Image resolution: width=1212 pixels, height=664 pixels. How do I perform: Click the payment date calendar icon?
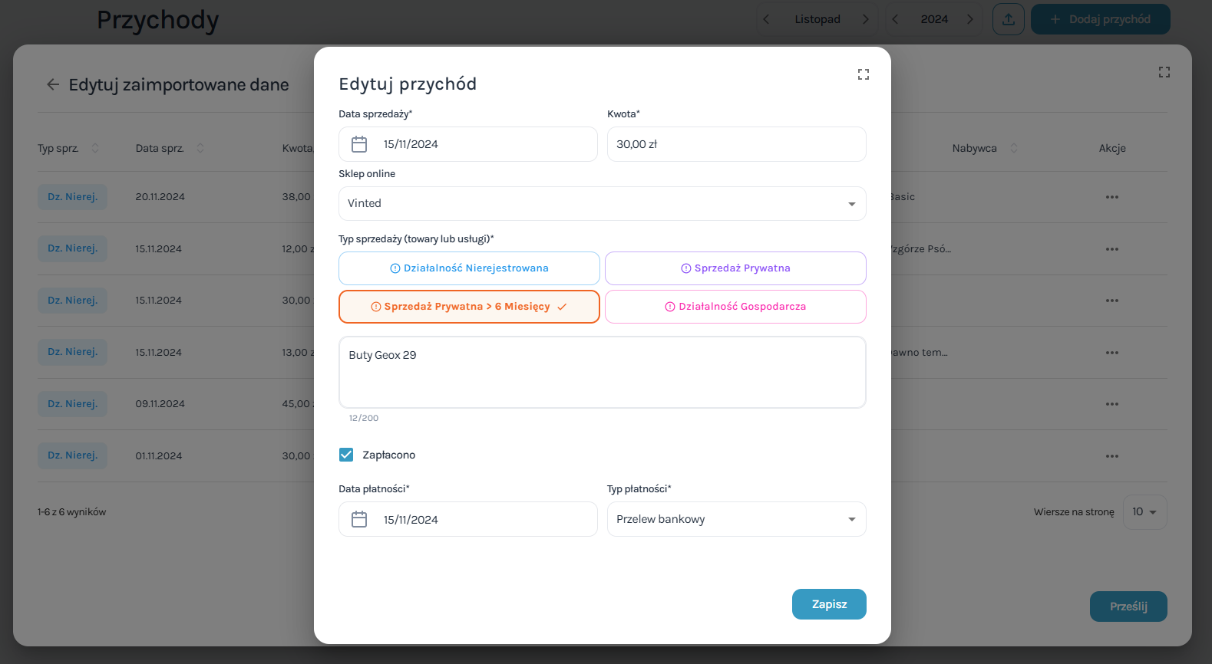[x=359, y=520]
